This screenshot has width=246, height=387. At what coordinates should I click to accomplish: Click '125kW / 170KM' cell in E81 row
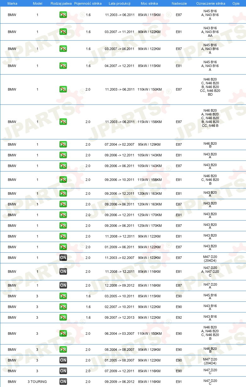pyautogui.click(x=149, y=215)
